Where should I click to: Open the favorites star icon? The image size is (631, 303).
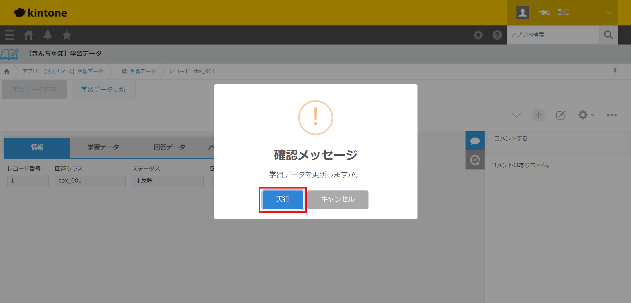pos(67,35)
